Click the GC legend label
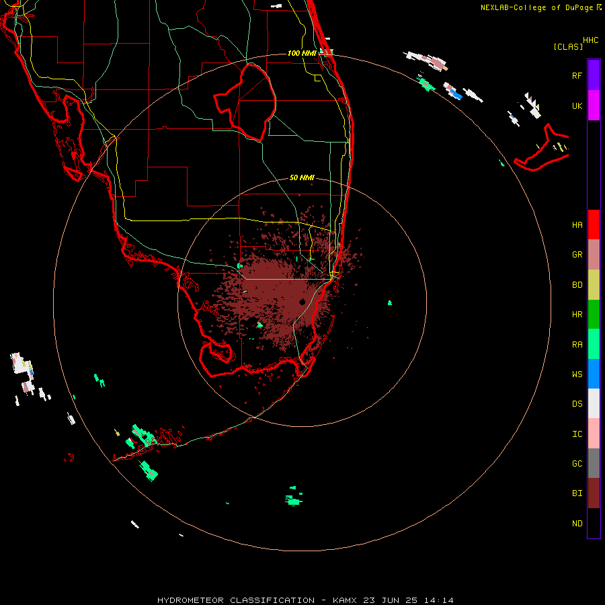 pyautogui.click(x=577, y=464)
